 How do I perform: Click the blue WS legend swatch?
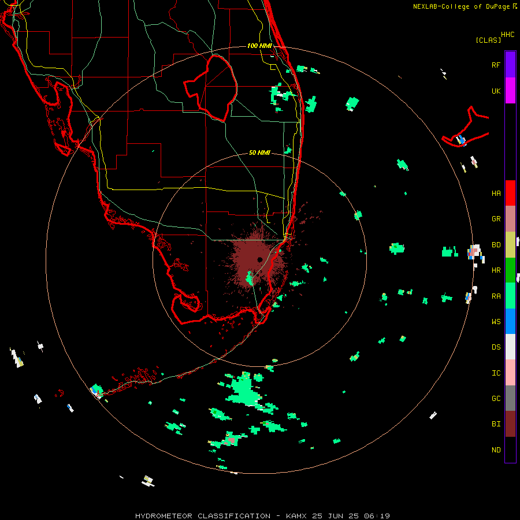pyautogui.click(x=510, y=321)
